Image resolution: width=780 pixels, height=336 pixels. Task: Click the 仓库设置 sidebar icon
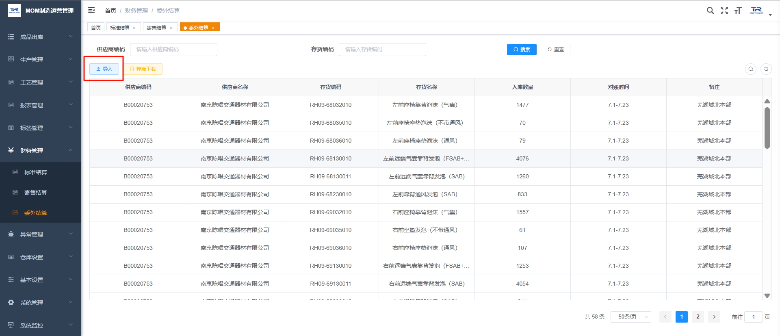tap(11, 257)
